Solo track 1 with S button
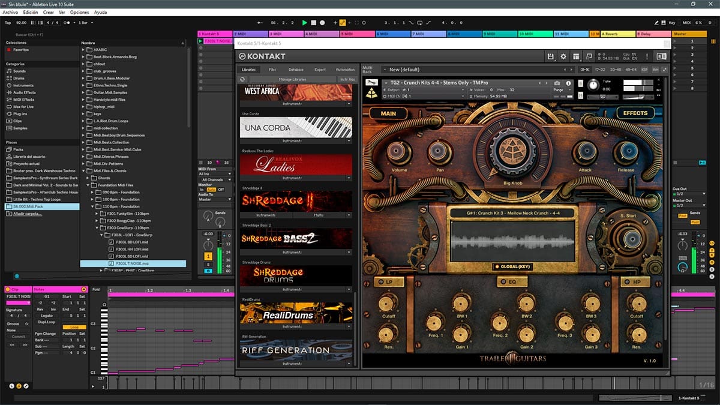 tap(208, 264)
